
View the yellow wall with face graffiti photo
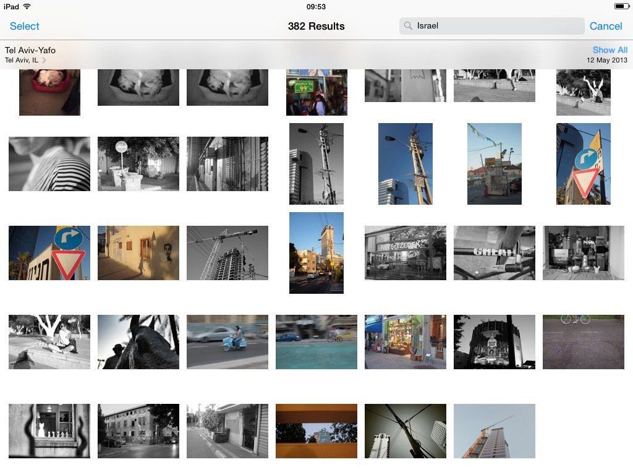pyautogui.click(x=138, y=253)
